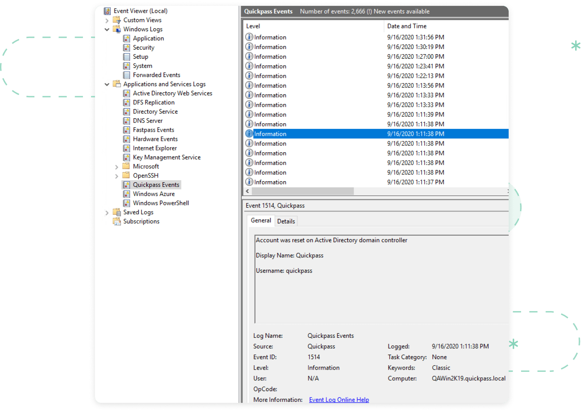Expand the Microsoft folder node

click(117, 167)
